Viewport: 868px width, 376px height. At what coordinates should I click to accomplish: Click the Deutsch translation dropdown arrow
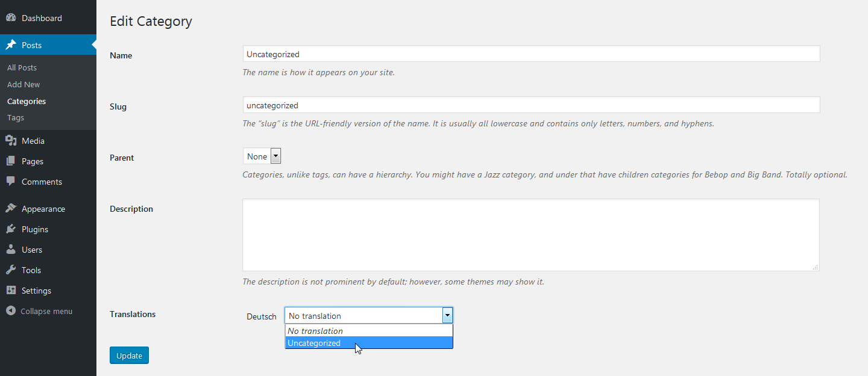coord(447,315)
